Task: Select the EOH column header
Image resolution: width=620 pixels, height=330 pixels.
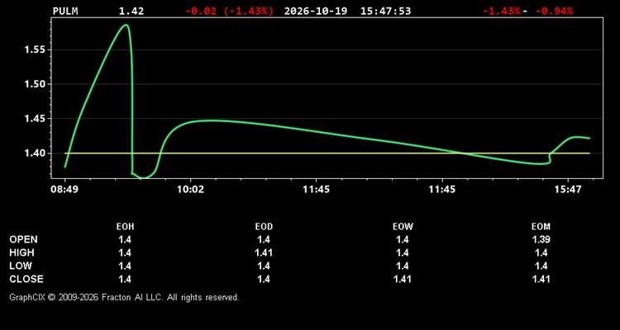Action: pos(125,227)
